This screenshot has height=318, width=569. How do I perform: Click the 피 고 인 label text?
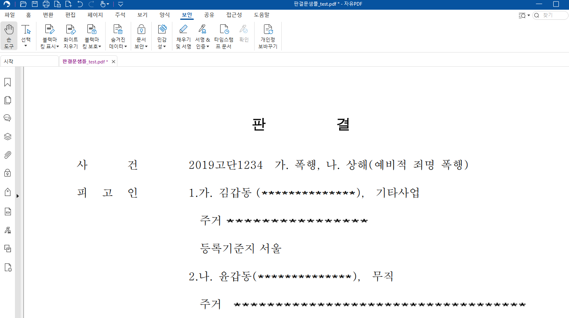(108, 193)
